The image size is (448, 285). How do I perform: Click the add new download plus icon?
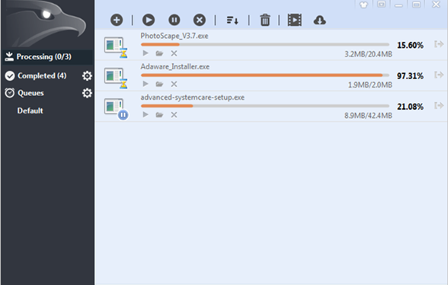click(117, 20)
